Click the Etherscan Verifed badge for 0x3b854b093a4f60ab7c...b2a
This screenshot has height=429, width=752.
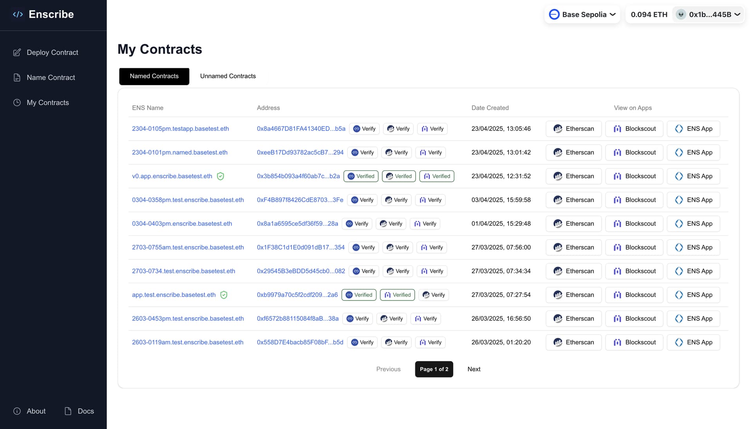tap(399, 176)
